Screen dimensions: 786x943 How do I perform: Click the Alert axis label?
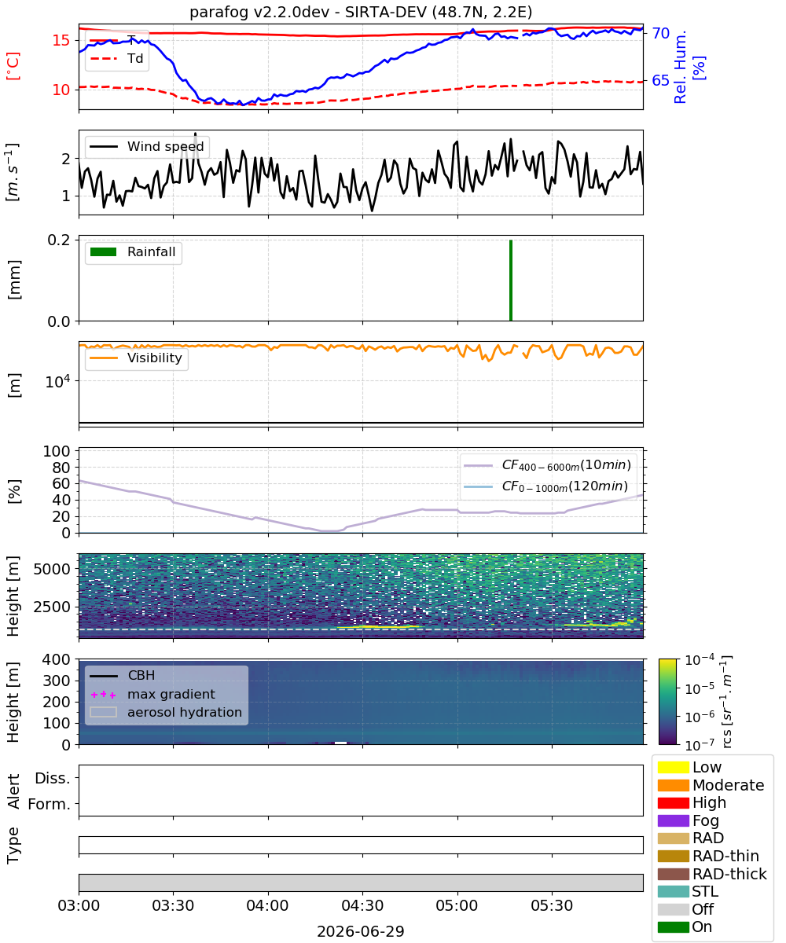[14, 791]
